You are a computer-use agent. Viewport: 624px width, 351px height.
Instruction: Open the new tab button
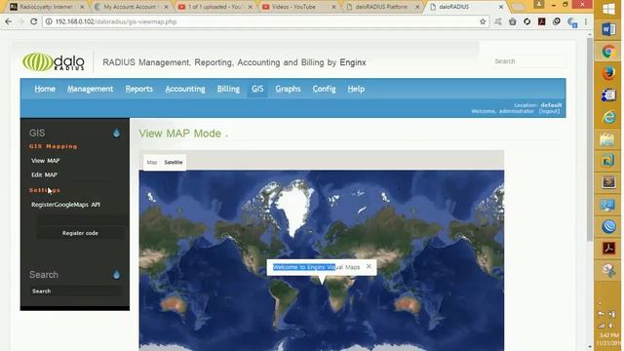click(518, 7)
